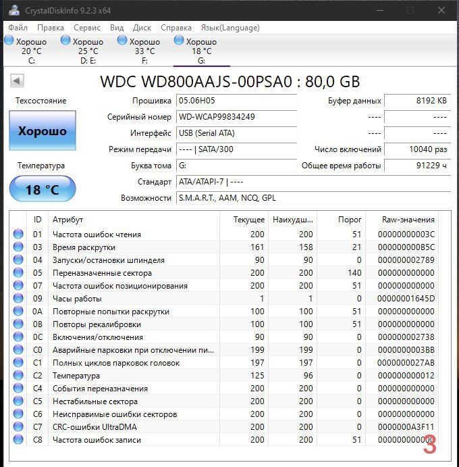Click the ID column header
Image resolution: width=459 pixels, height=467 pixels.
click(x=38, y=220)
